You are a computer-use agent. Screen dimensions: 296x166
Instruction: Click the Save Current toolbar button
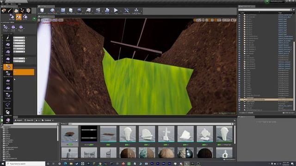click(42, 11)
